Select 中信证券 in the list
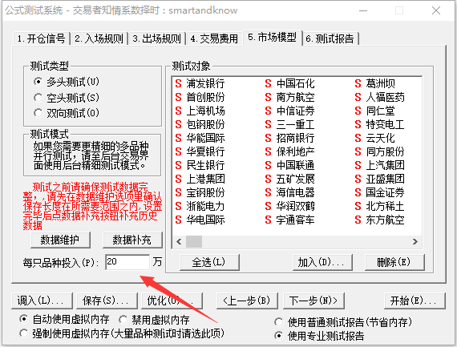457x347 pixels. point(290,111)
